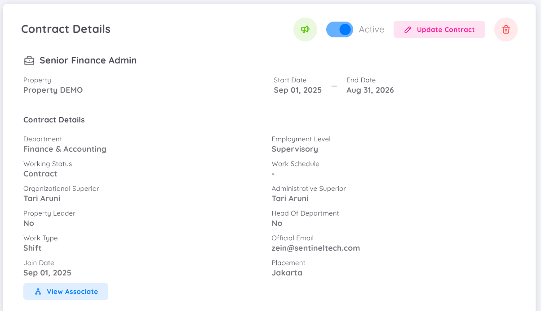
Task: Click the briefcase icon beside Senior Finance Admin
Action: [x=29, y=60]
